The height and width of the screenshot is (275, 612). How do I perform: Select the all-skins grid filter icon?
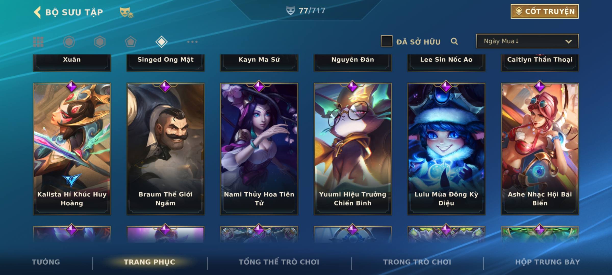(x=38, y=42)
